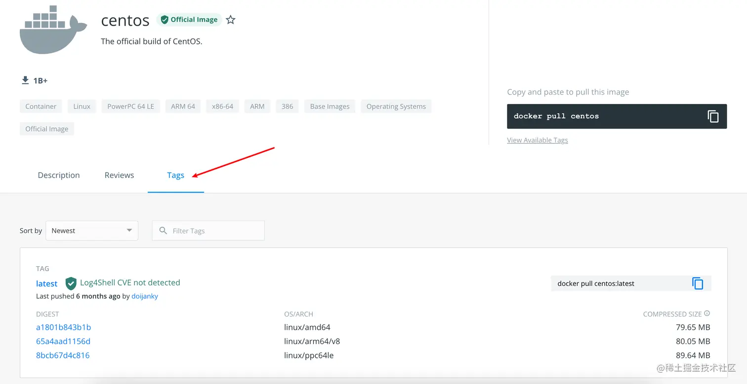Screen dimensions: 747x384
Task: Click the Container category chip
Action: tap(41, 106)
